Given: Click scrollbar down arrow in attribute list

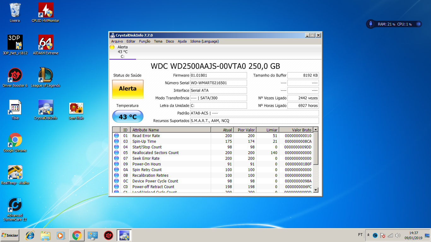Looking at the screenshot, I should coord(316,190).
